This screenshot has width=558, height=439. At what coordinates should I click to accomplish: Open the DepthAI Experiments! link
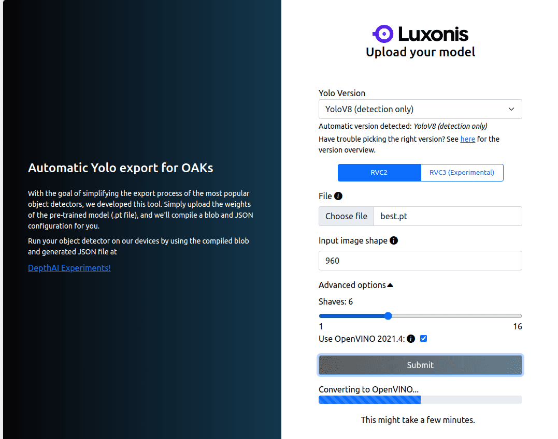coord(69,268)
